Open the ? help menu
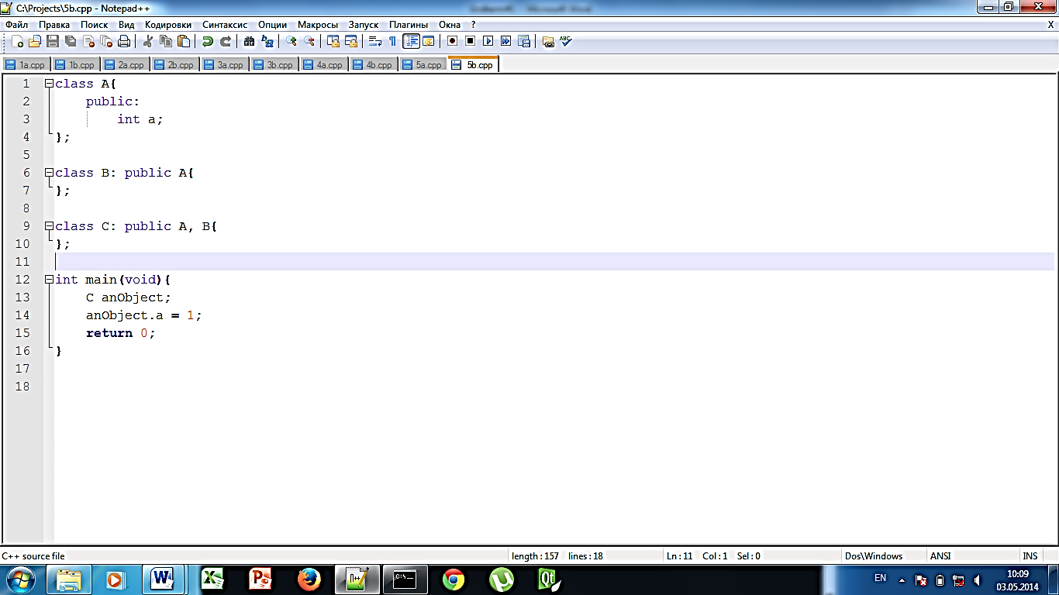 pos(474,25)
